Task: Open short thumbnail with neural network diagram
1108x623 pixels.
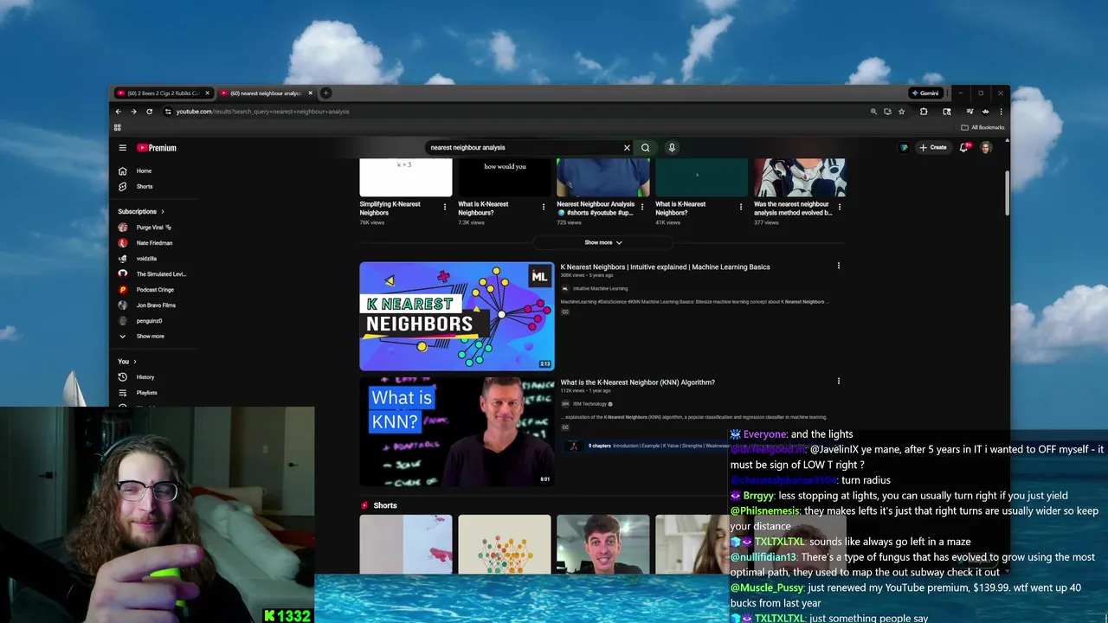Action: [x=505, y=544]
